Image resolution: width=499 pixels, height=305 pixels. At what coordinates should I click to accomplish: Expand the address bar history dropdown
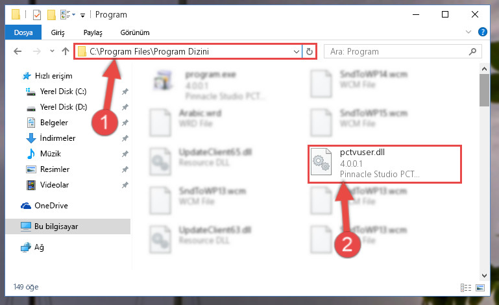pyautogui.click(x=297, y=51)
